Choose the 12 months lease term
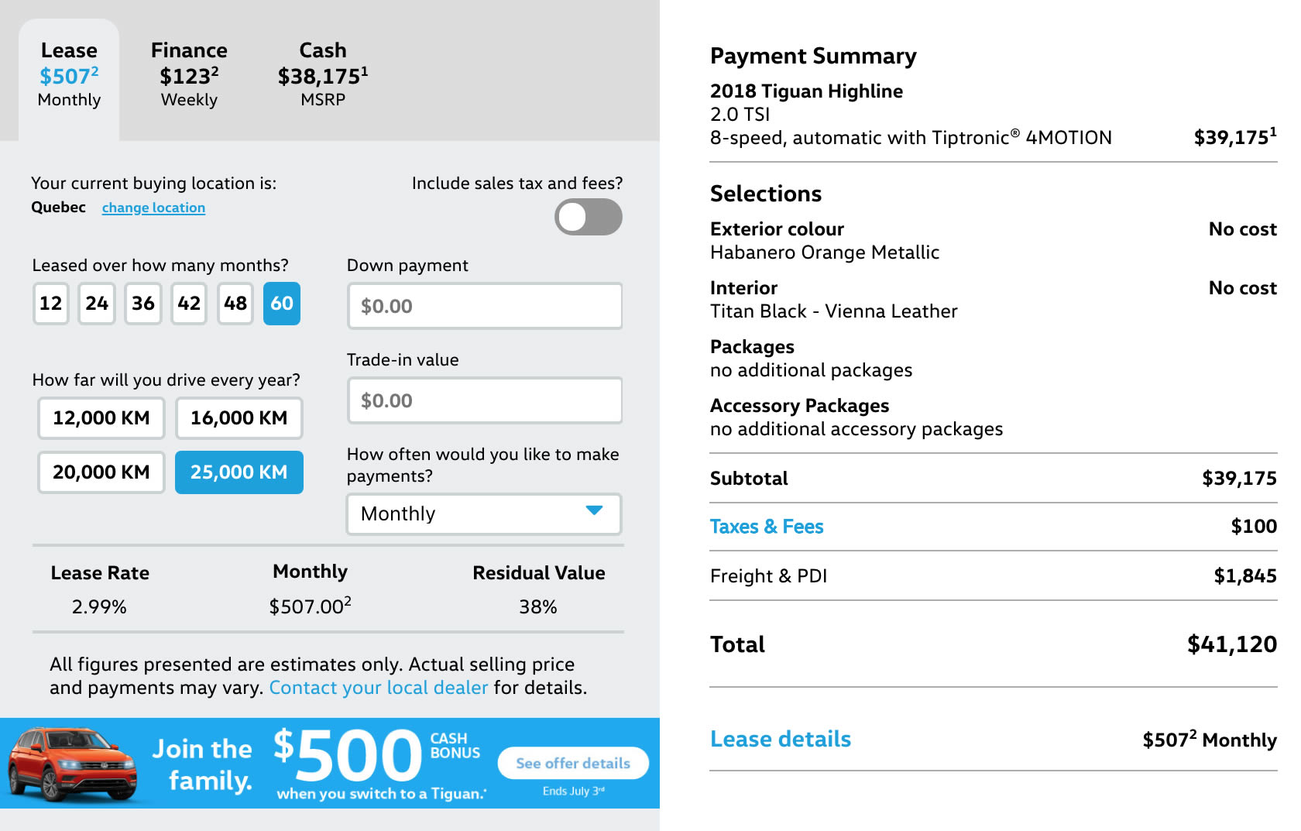1301x831 pixels. click(x=51, y=304)
